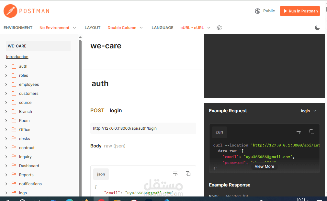Click the employees folder icon

coord(14,85)
